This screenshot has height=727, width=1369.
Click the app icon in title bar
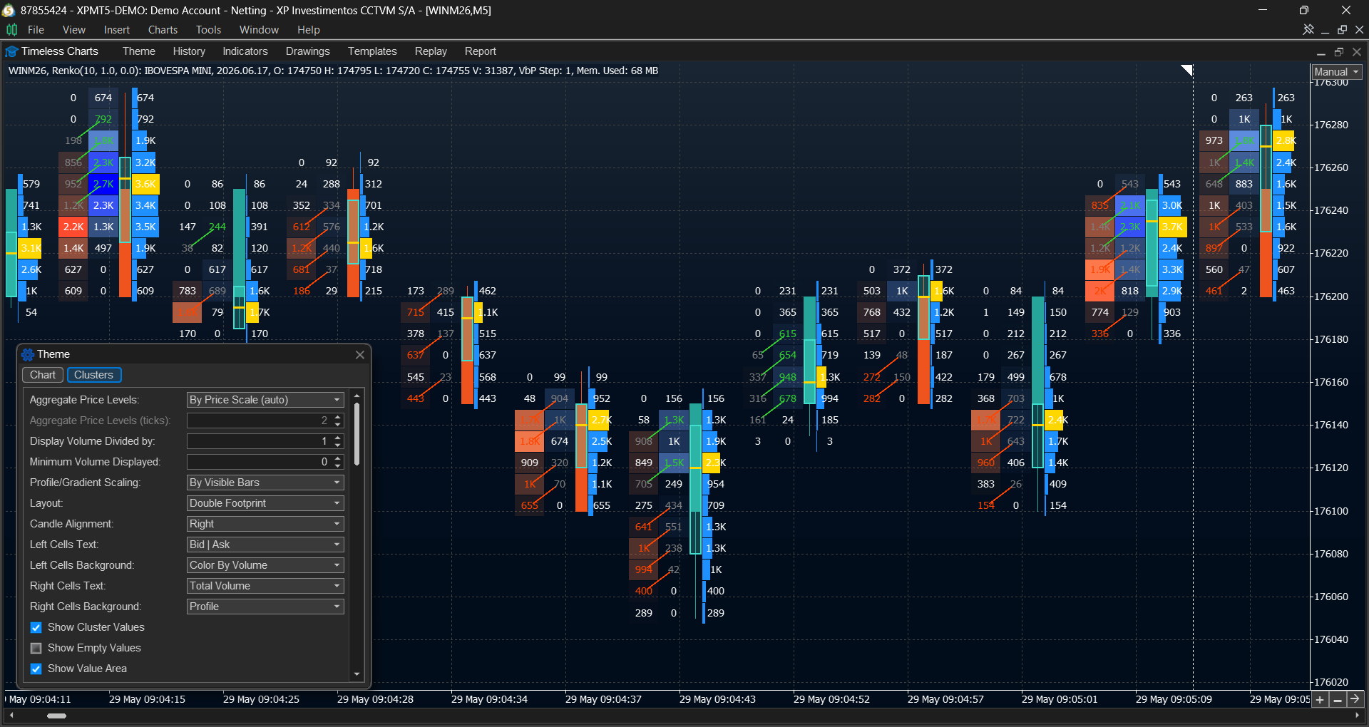[9, 11]
